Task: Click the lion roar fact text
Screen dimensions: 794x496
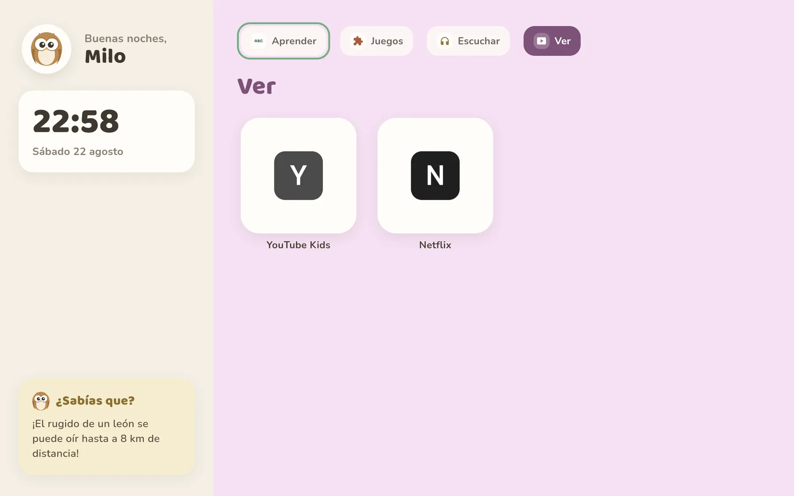Action: pyautogui.click(x=96, y=439)
